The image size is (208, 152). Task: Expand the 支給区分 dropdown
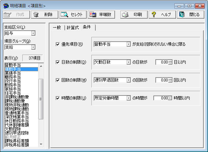33,33
